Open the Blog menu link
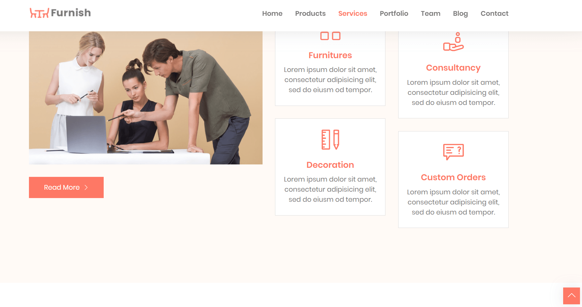582x307 pixels. (x=460, y=13)
